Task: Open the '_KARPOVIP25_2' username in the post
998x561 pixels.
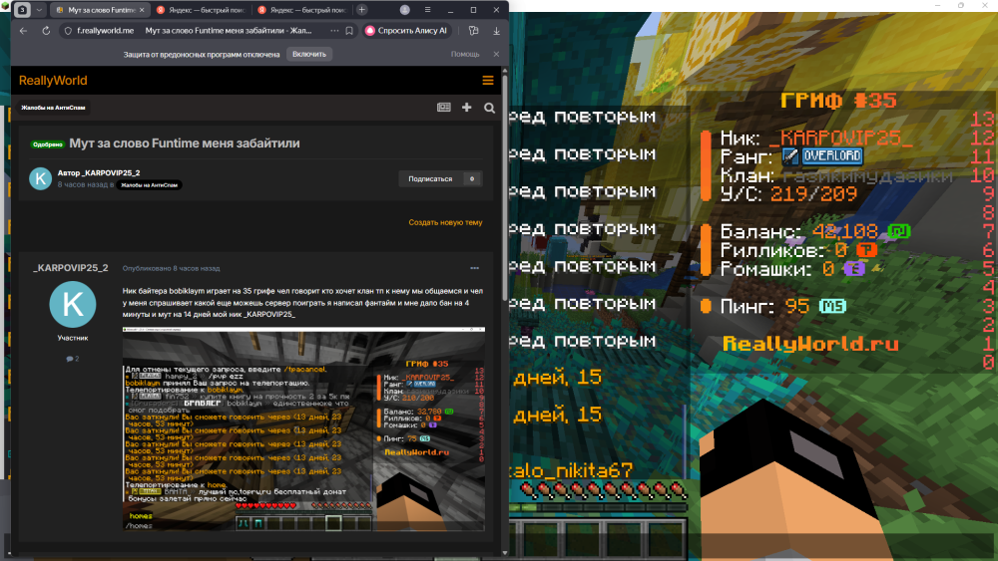Action: [71, 268]
